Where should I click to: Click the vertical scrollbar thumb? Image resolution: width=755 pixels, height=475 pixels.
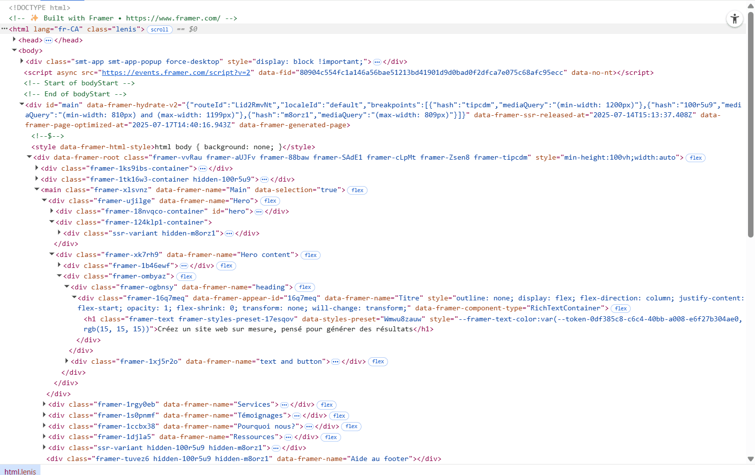coord(751,125)
